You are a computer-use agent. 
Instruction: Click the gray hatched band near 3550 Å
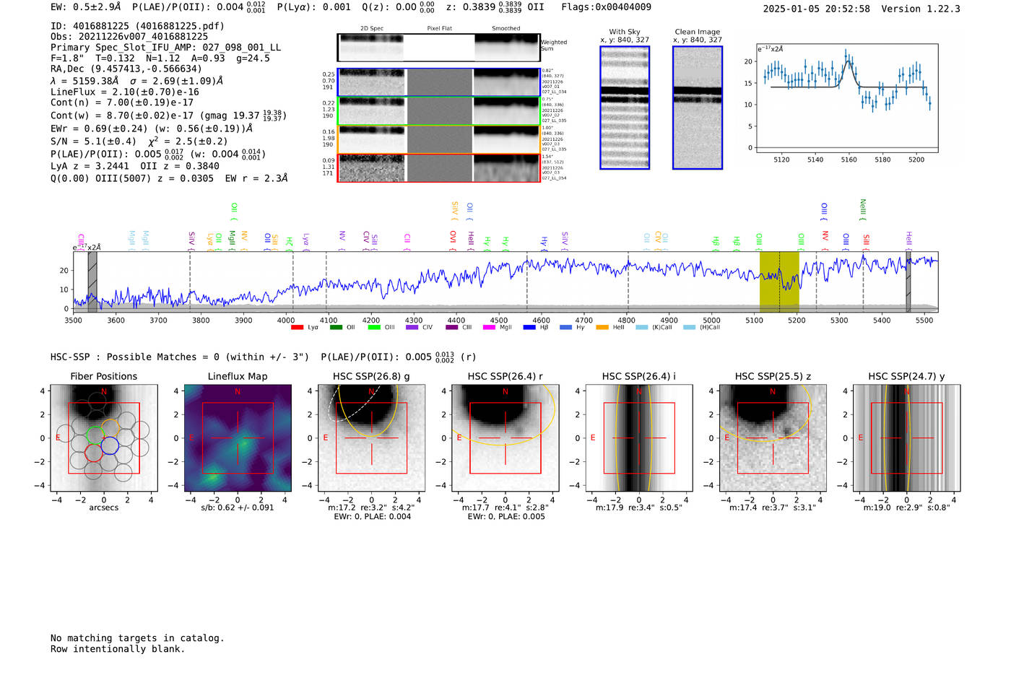click(x=92, y=282)
